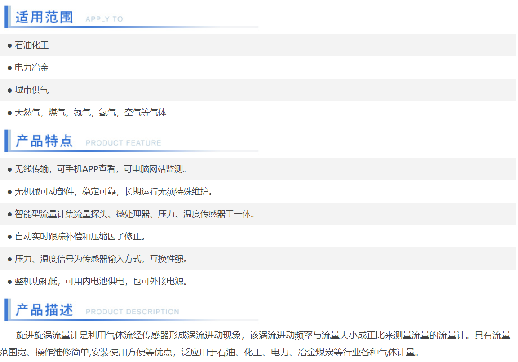The width and height of the screenshot is (518, 362).
Task: Click the blue bar beside 产品特点
Action: point(7,141)
